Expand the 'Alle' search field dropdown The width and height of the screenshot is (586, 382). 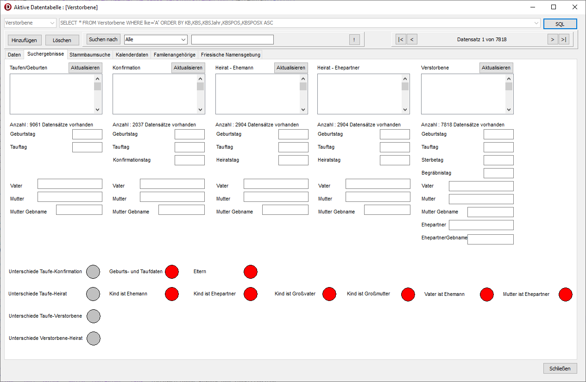pyautogui.click(x=183, y=40)
